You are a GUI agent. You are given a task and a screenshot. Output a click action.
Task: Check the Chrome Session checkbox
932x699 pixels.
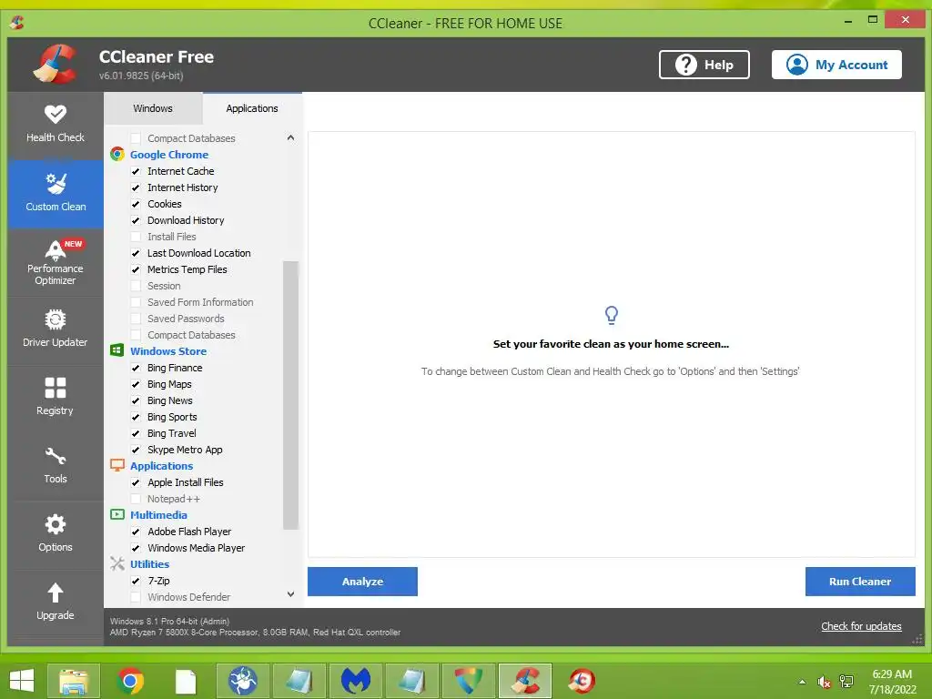pyautogui.click(x=136, y=286)
